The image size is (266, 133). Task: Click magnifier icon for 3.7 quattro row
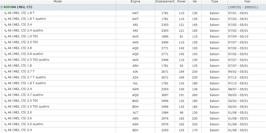(5, 95)
